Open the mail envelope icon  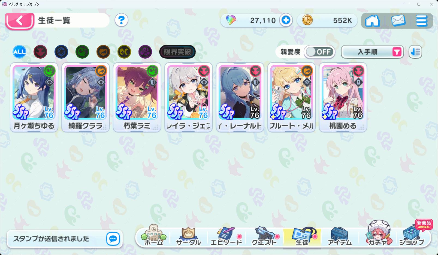(398, 20)
